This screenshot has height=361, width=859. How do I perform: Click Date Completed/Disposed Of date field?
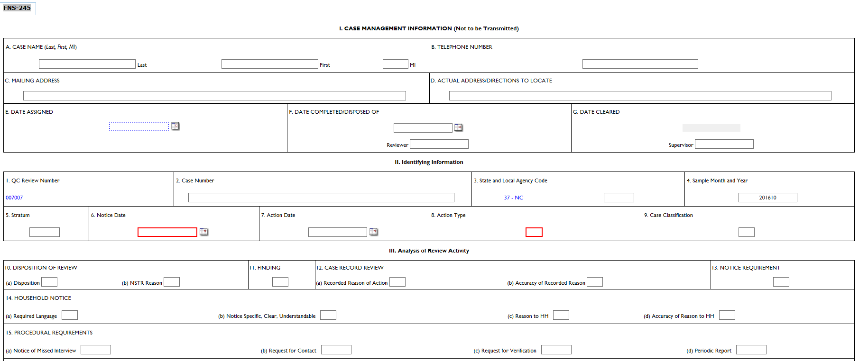tap(423, 128)
